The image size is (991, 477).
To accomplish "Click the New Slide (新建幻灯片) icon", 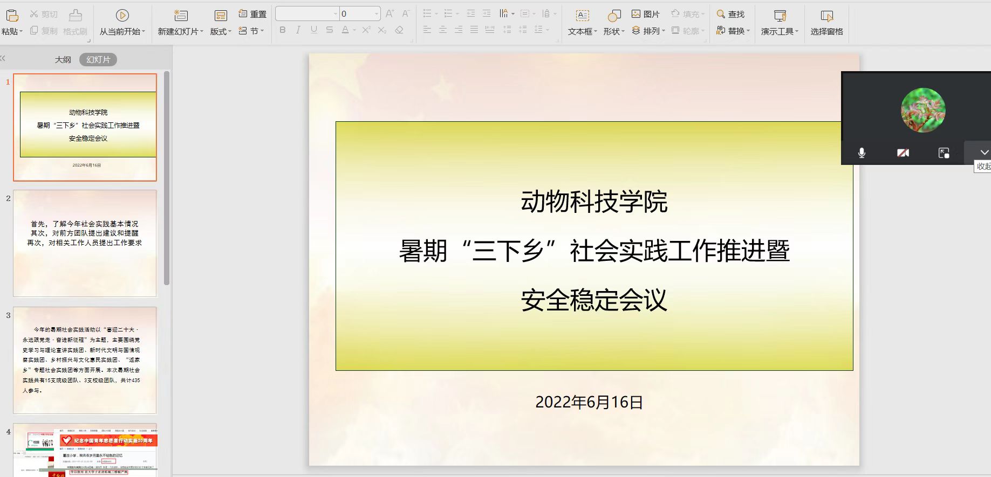I will click(x=180, y=16).
